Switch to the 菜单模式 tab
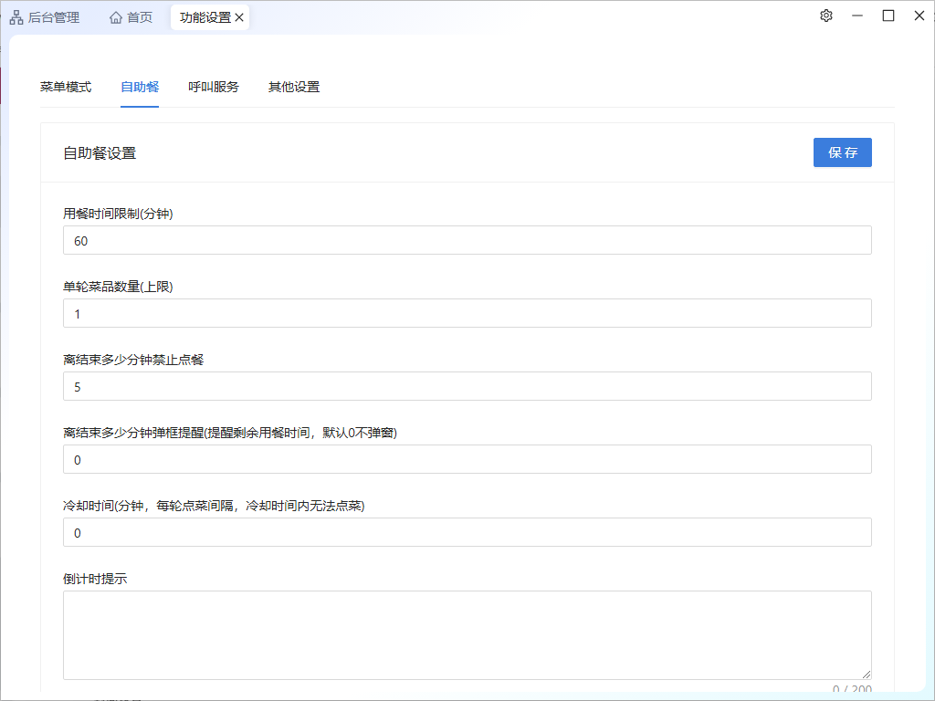 (66, 88)
